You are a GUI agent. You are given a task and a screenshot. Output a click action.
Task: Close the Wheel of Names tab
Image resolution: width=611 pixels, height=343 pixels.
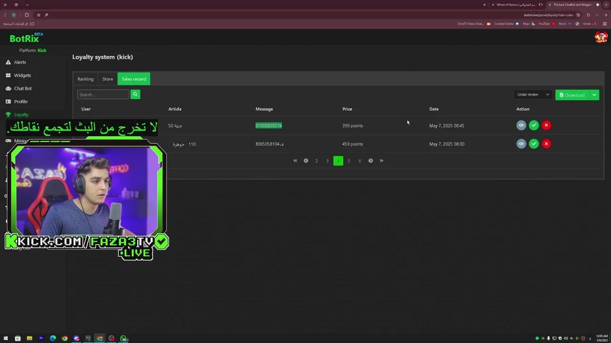click(493, 5)
